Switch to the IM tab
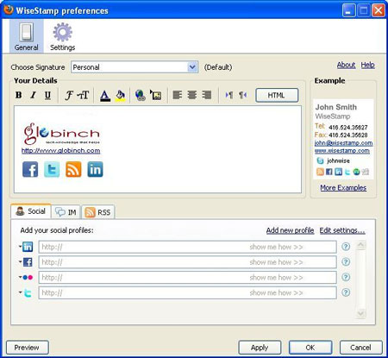The image size is (388, 358). 66,212
